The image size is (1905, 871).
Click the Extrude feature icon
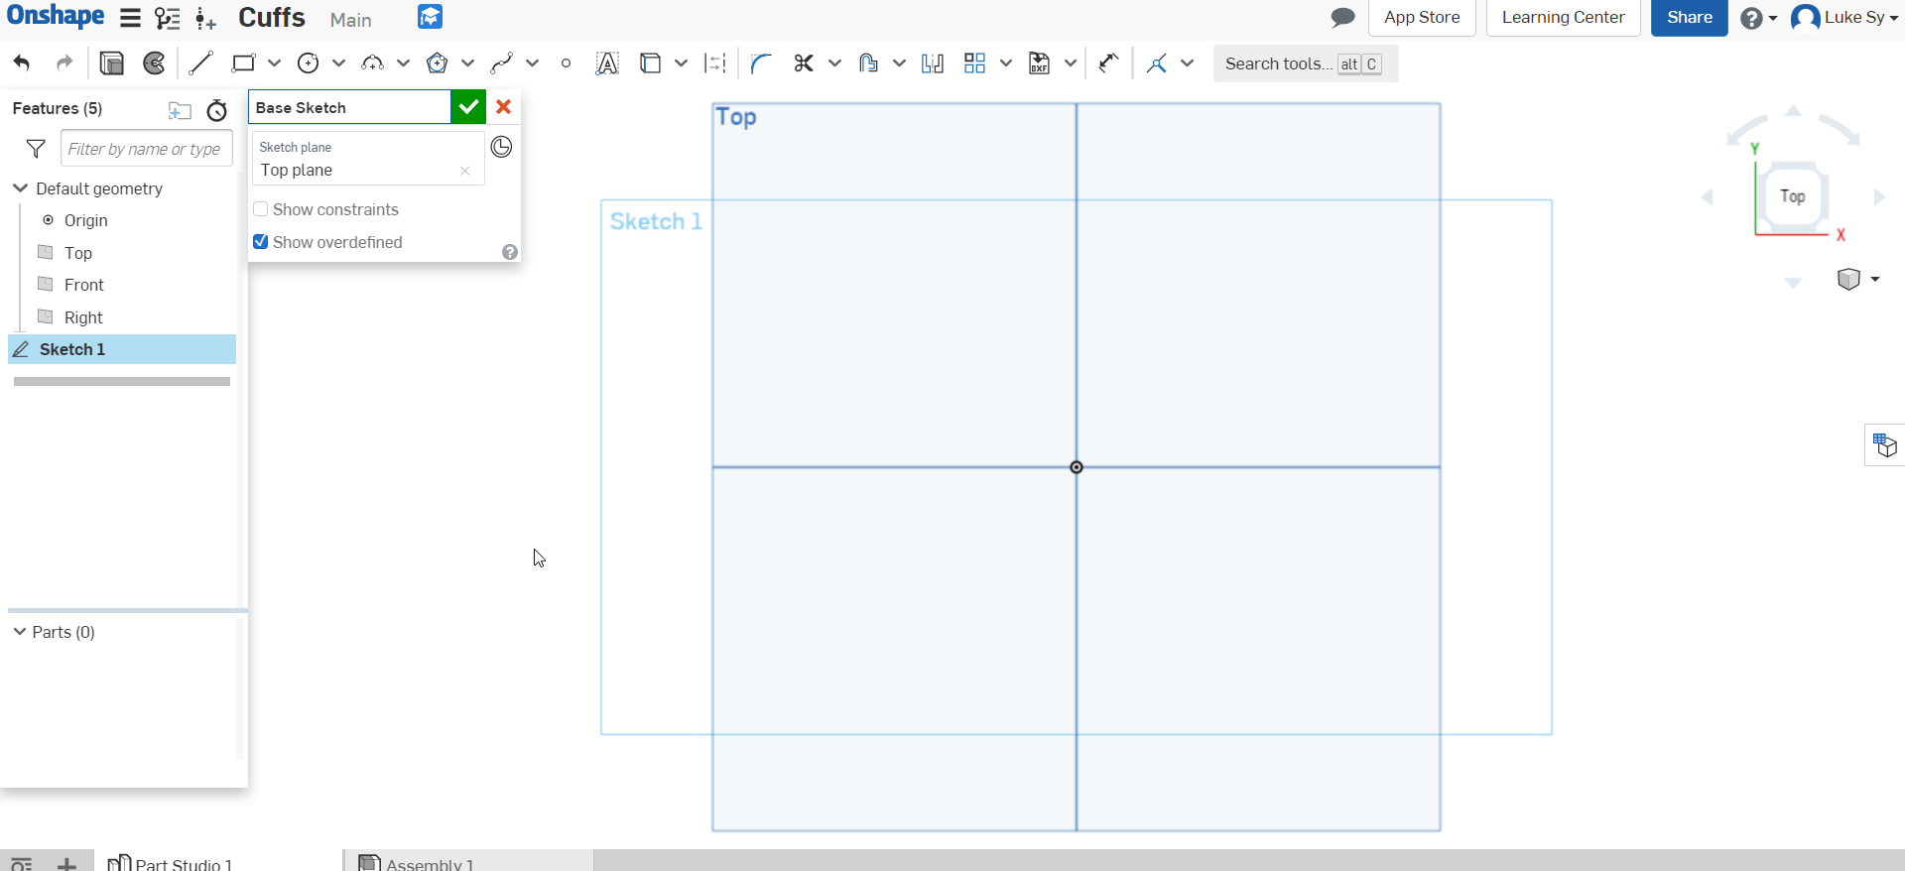(x=112, y=63)
